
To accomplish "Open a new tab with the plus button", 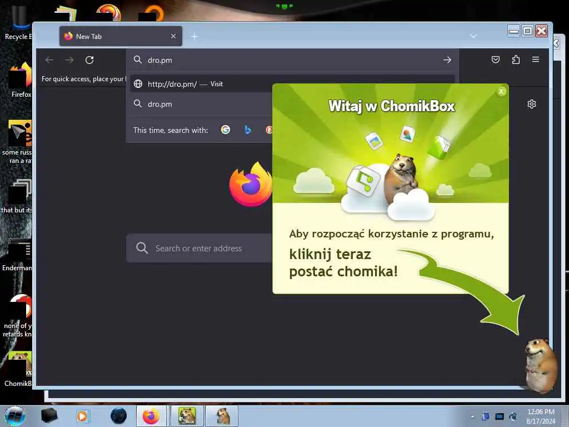I will tap(194, 37).
